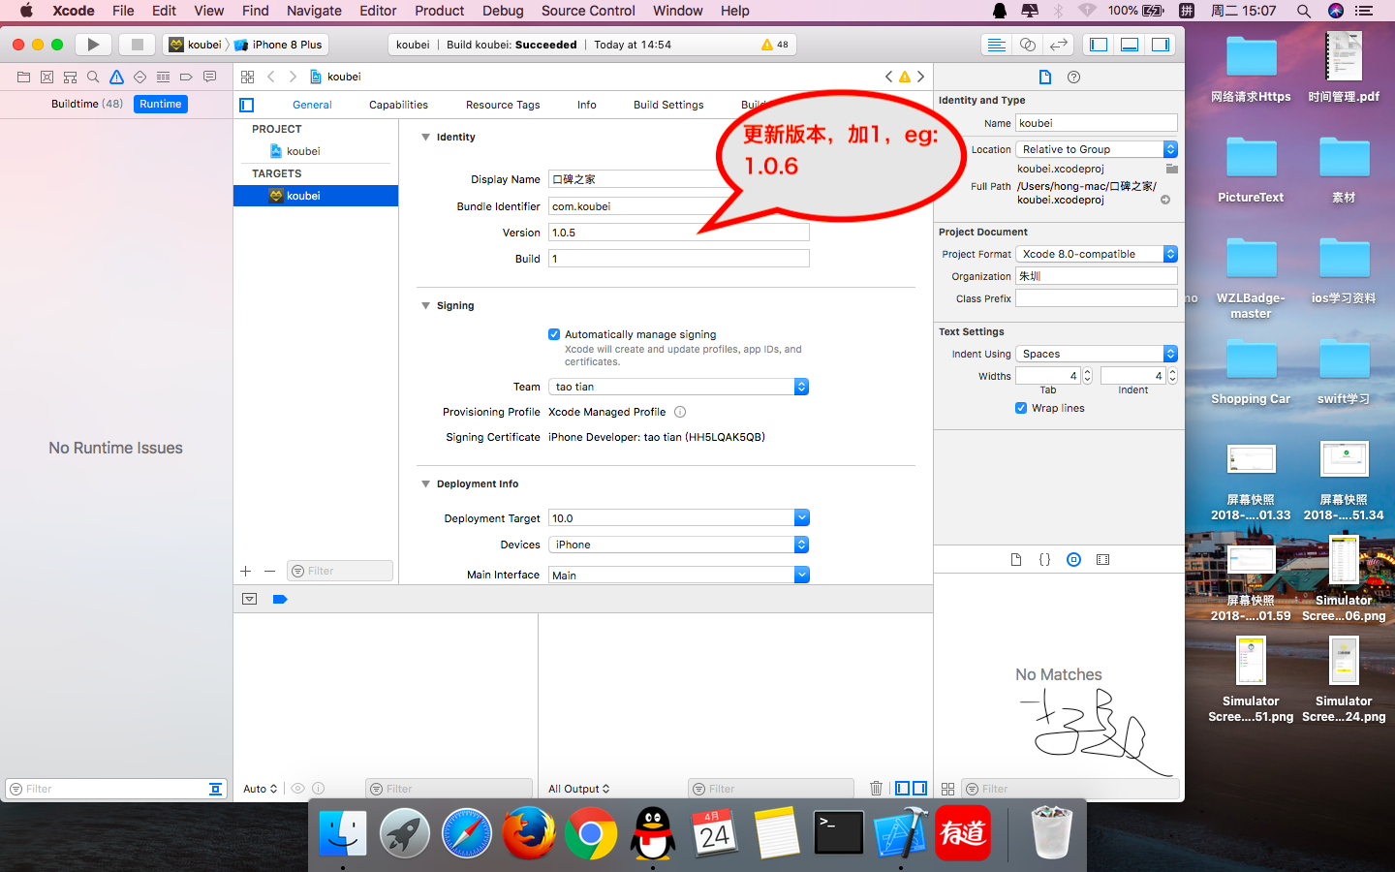Show the Issue navigator warning triangle

(116, 77)
